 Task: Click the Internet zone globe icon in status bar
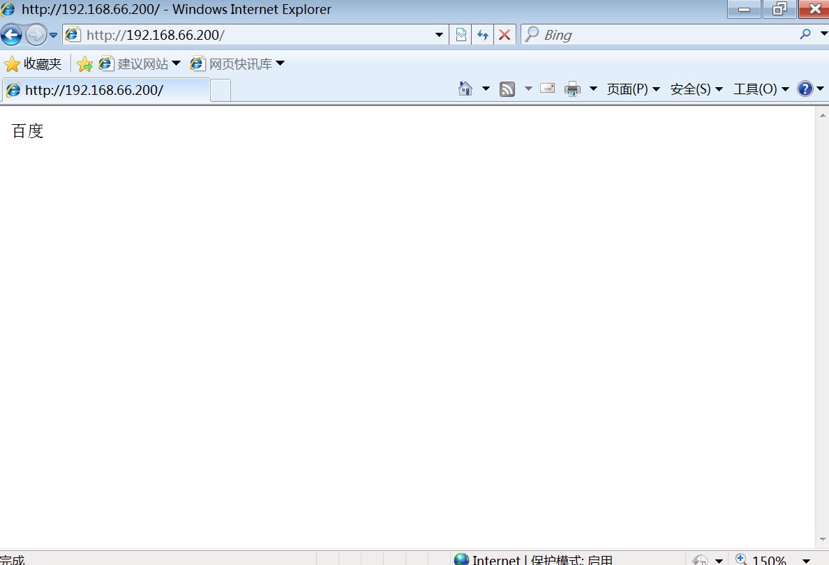(461, 559)
